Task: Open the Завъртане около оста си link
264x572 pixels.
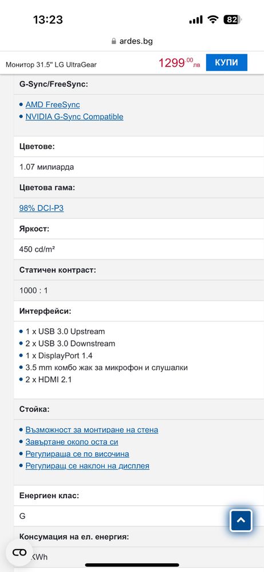Action: 72,442
